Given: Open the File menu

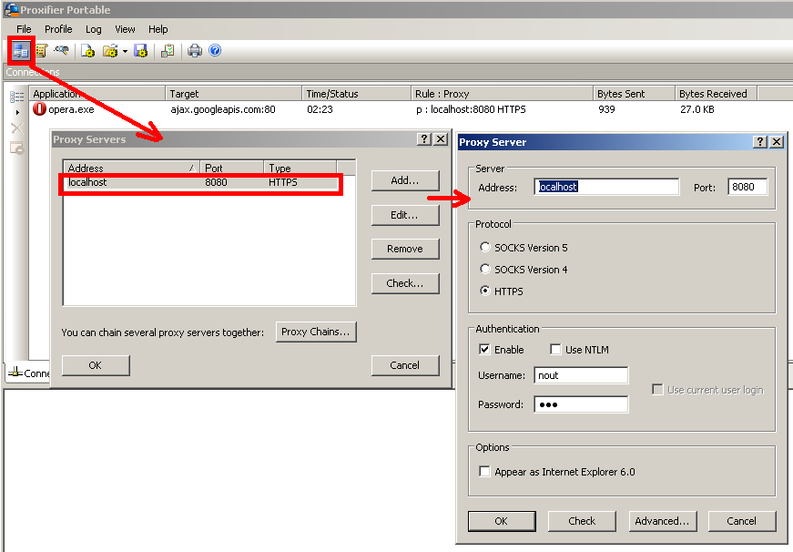Looking at the screenshot, I should pyautogui.click(x=24, y=29).
